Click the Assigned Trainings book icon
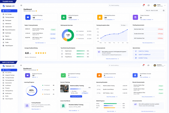This screenshot has width=169, height=113. (x=28, y=17)
